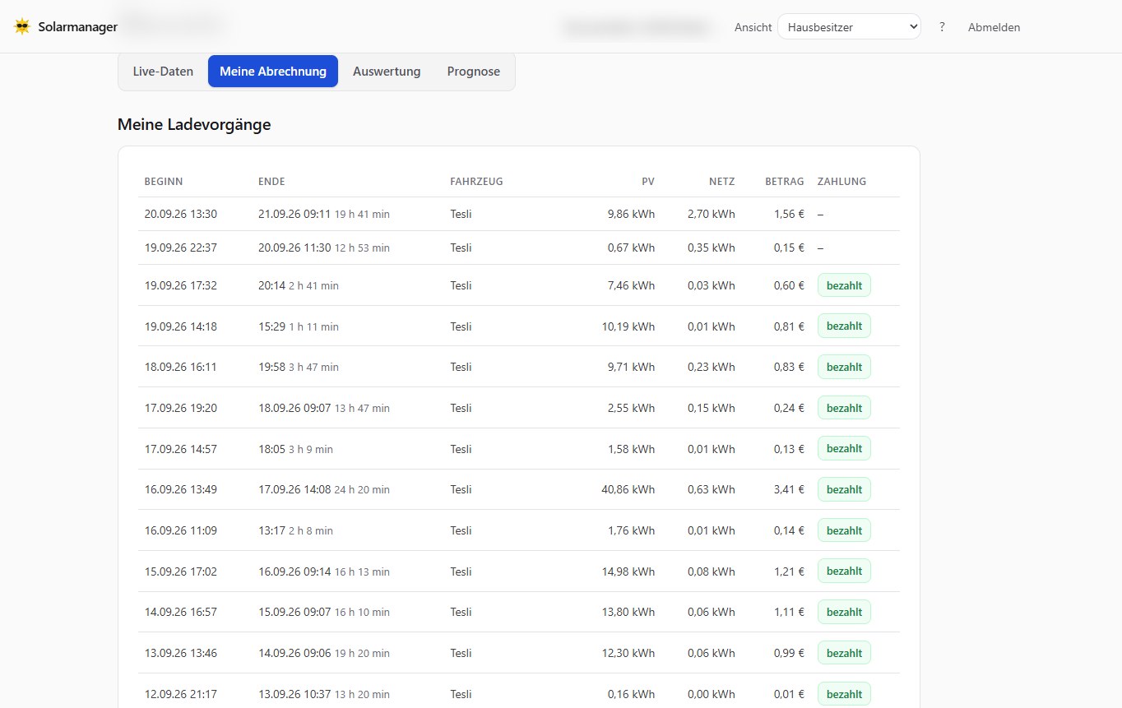The image size is (1122, 708).
Task: Go to the Prognose tab
Action: tap(473, 72)
